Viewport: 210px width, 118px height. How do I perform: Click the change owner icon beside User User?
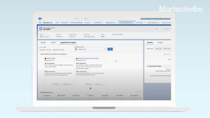click(x=49, y=36)
